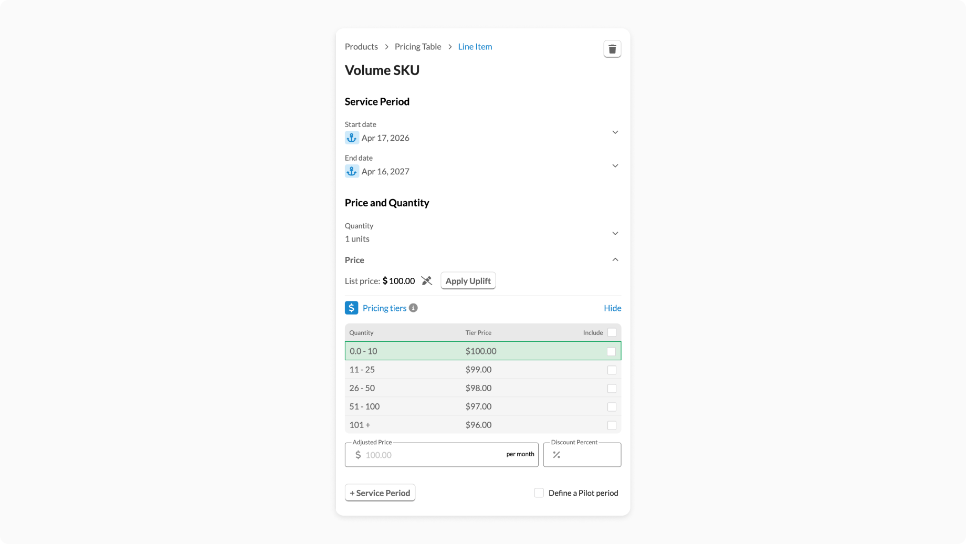Expand the Start date section
The width and height of the screenshot is (966, 544).
pyautogui.click(x=615, y=132)
